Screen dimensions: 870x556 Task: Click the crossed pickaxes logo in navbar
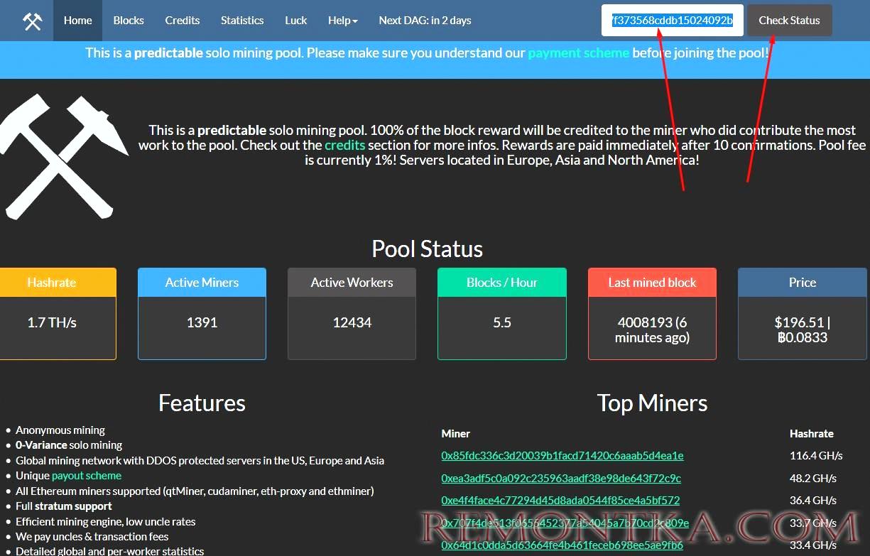tap(32, 21)
